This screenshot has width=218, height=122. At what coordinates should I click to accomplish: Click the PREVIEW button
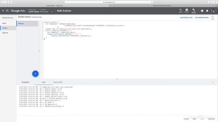(x=211, y=119)
